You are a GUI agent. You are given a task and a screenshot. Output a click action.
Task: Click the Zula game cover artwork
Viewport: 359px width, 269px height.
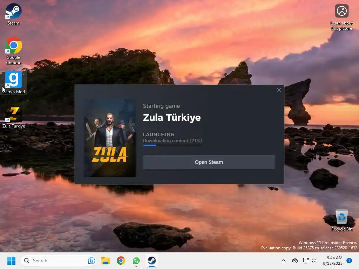pyautogui.click(x=110, y=138)
